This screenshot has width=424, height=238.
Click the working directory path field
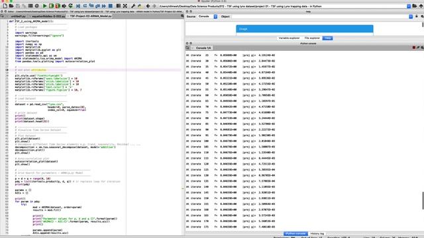pos(283,6)
